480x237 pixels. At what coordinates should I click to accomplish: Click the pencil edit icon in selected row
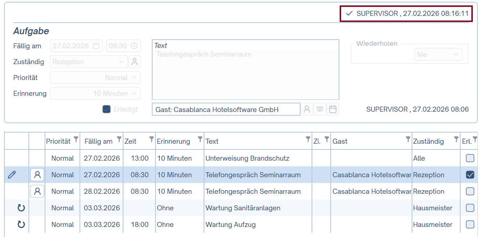12,175
